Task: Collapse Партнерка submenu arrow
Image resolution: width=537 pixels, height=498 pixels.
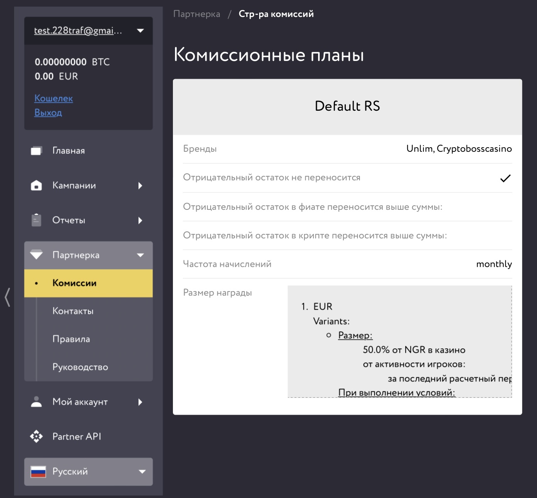Action: pos(140,255)
